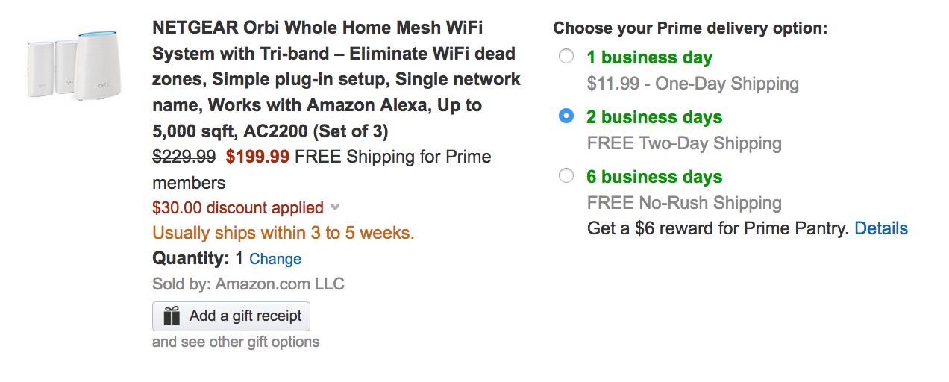The width and height of the screenshot is (949, 382).
Task: Click the "Sold by: Amazon.com LLC" text
Action: pyautogui.click(x=248, y=284)
